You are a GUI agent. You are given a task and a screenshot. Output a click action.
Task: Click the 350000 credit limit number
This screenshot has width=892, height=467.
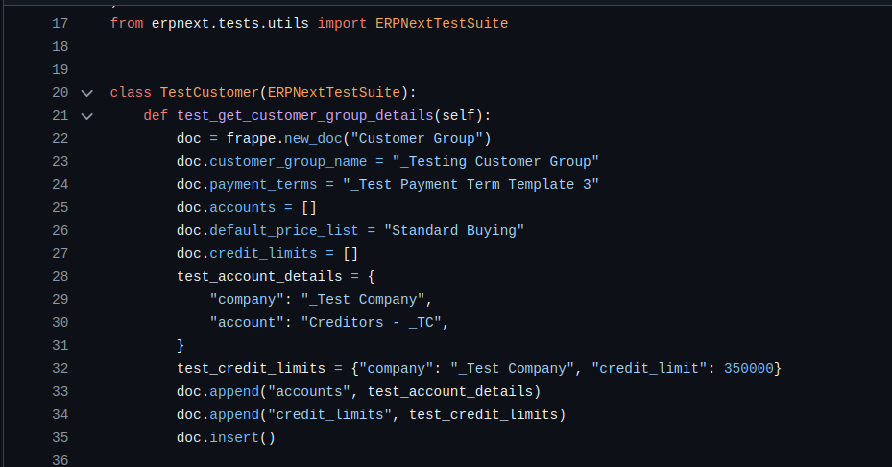click(749, 368)
